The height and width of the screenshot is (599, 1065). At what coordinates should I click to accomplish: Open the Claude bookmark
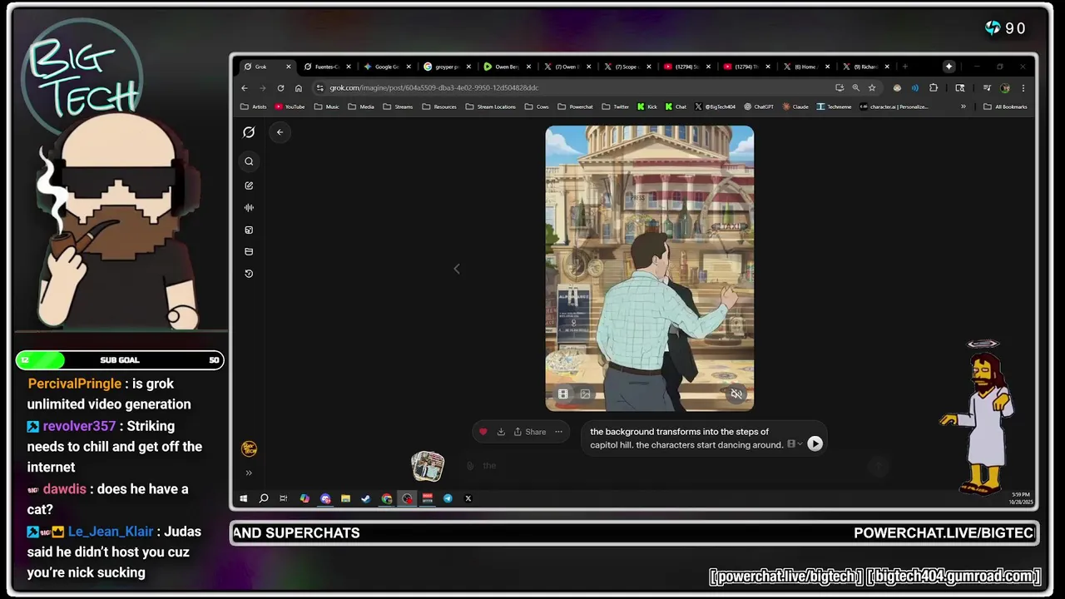click(795, 106)
